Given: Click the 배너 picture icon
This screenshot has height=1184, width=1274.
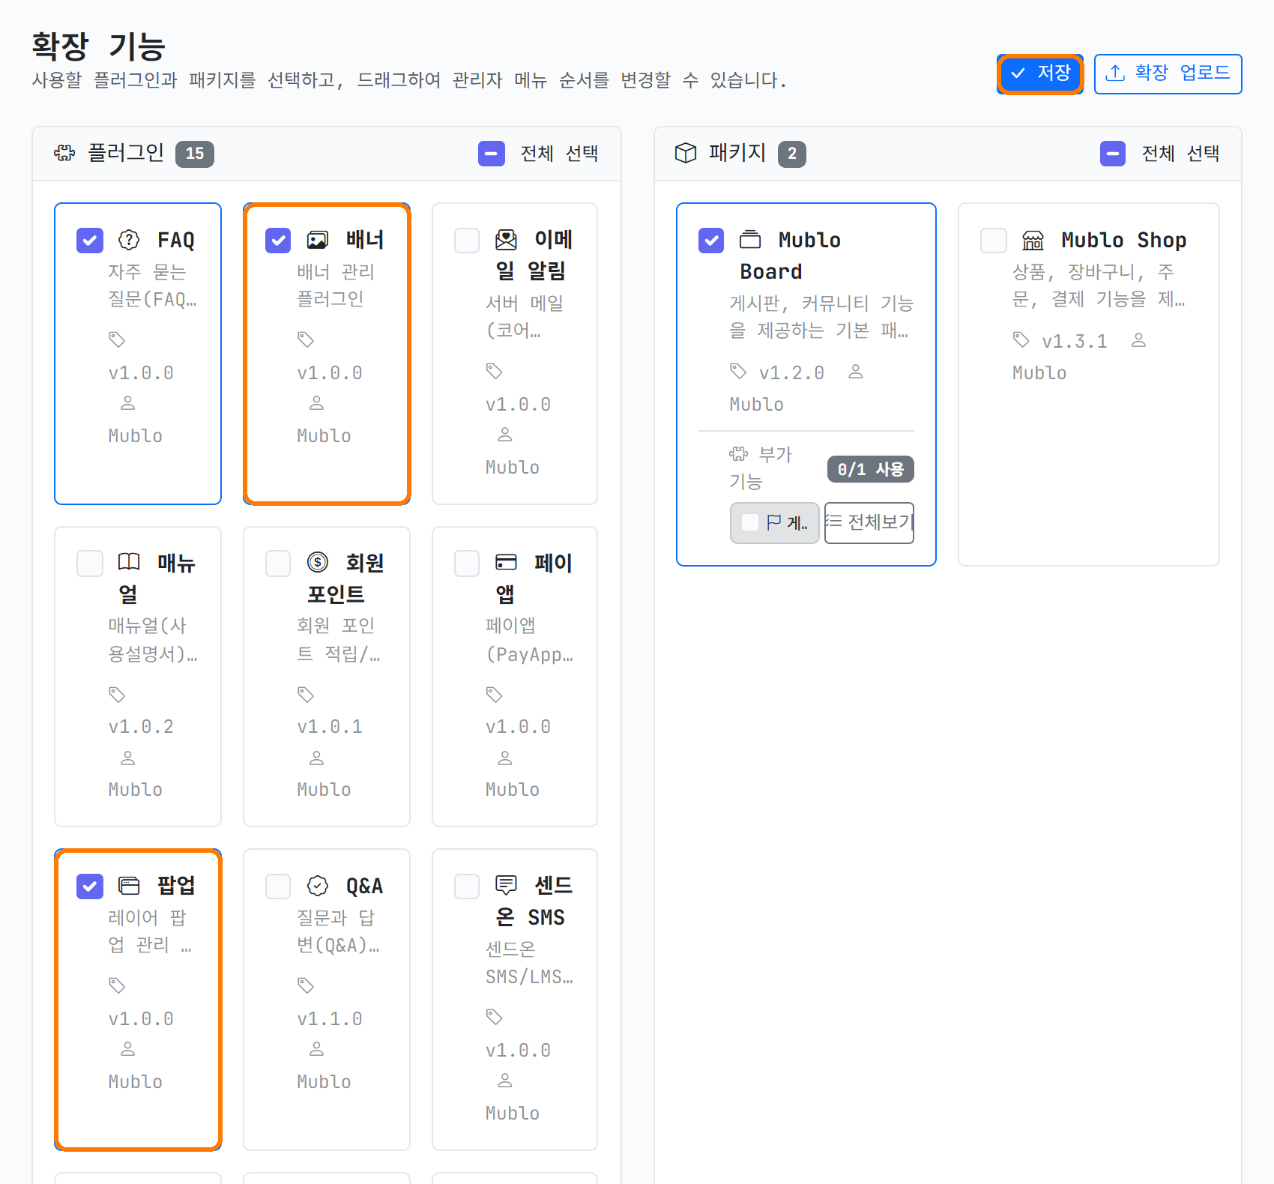Looking at the screenshot, I should (x=318, y=240).
